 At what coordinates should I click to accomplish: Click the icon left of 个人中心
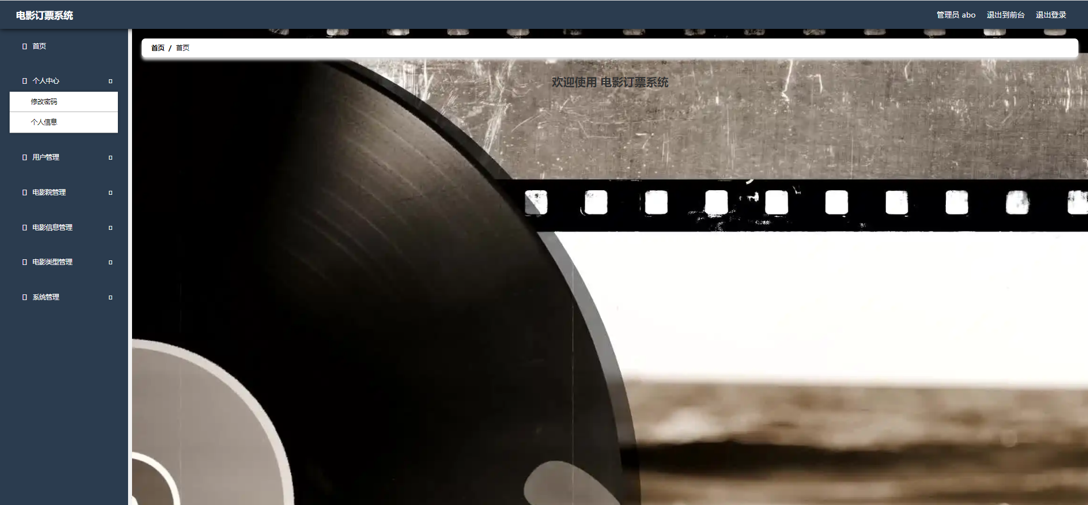(24, 81)
